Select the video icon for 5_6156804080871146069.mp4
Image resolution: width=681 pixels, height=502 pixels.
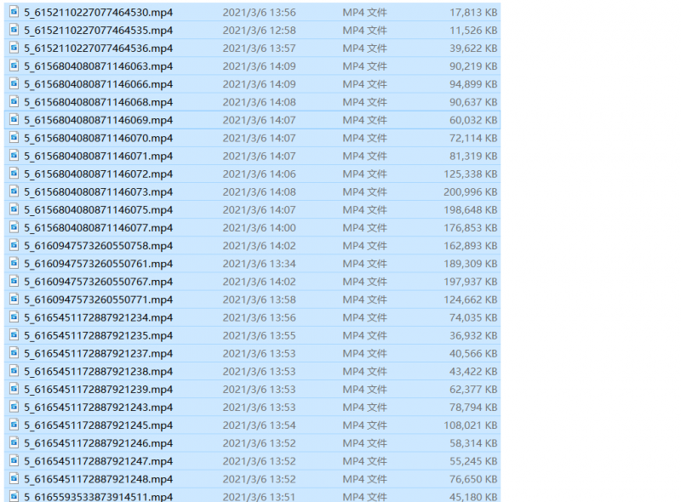click(14, 120)
